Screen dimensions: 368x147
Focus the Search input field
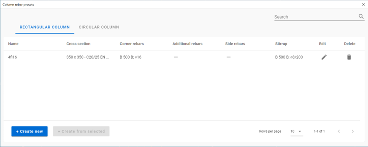[316, 17]
